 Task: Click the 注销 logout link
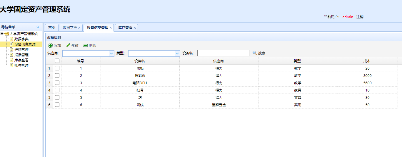coord(360,17)
